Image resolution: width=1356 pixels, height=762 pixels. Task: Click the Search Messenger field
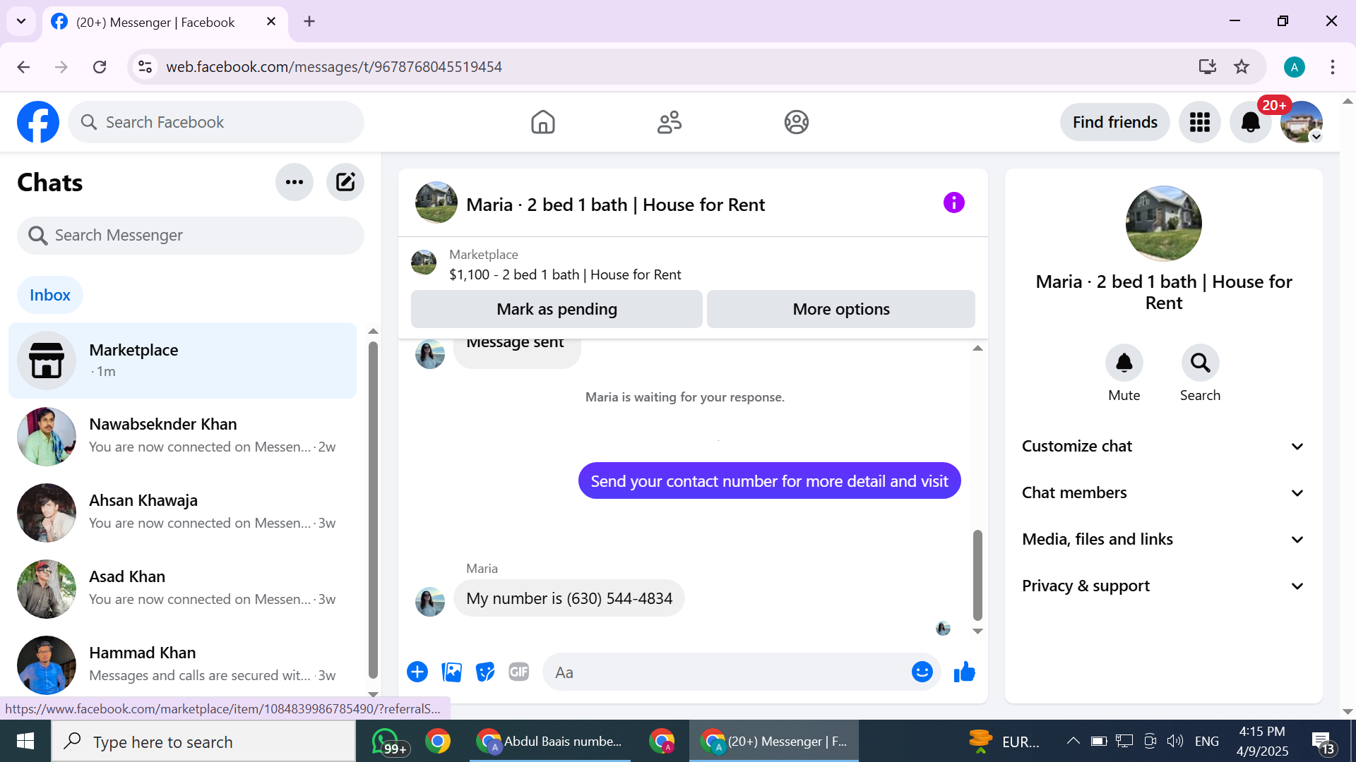point(191,235)
